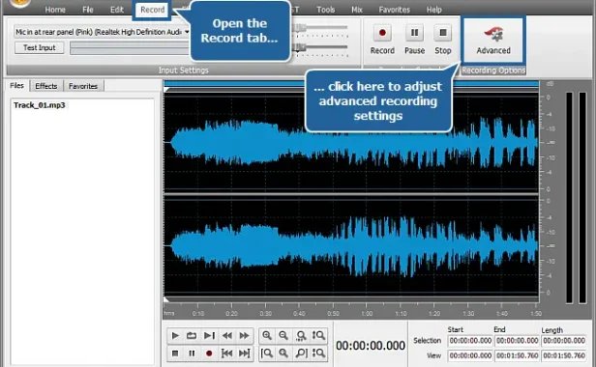Select the Record ribbon tab
The image size is (596, 367).
point(153,10)
